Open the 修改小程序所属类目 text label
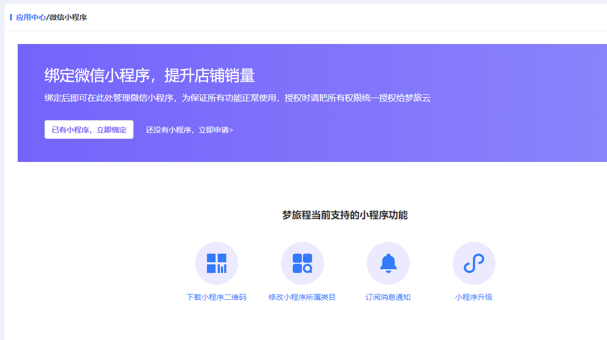The width and height of the screenshot is (607, 340). [x=302, y=298]
